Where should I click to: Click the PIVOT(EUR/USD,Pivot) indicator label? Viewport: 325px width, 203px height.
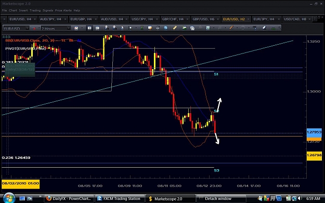tap(25, 48)
